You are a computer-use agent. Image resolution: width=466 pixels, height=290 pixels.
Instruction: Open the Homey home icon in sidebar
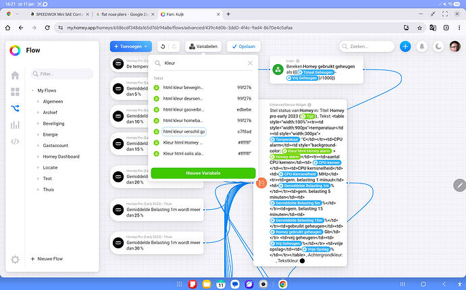point(15,76)
